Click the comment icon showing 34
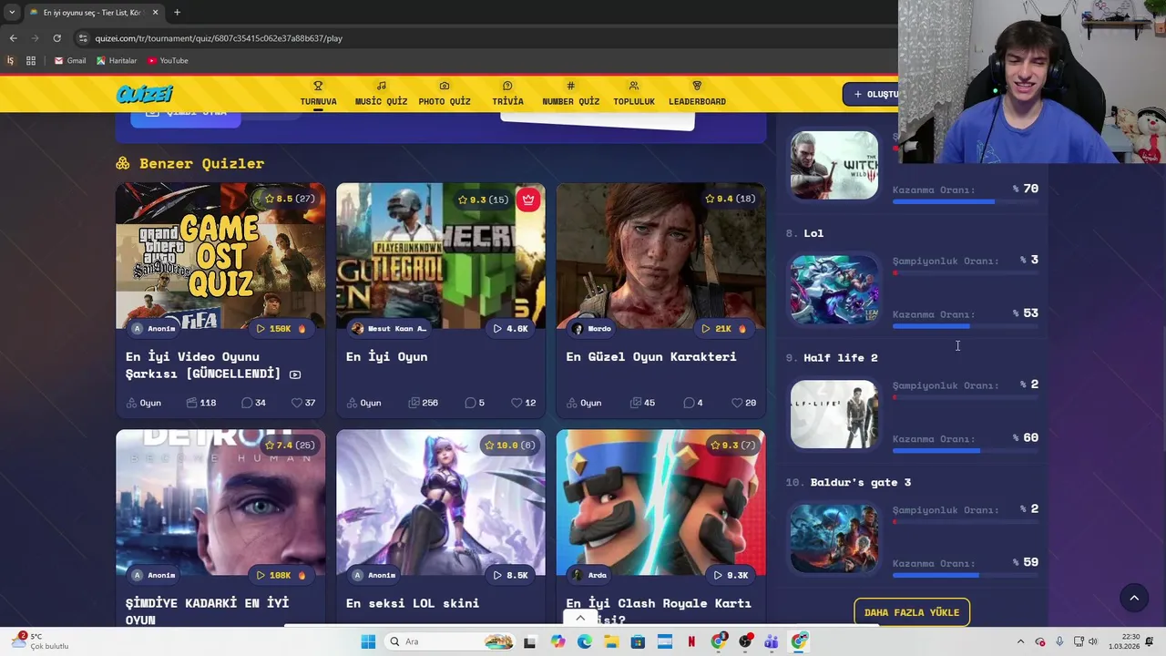 point(247,403)
